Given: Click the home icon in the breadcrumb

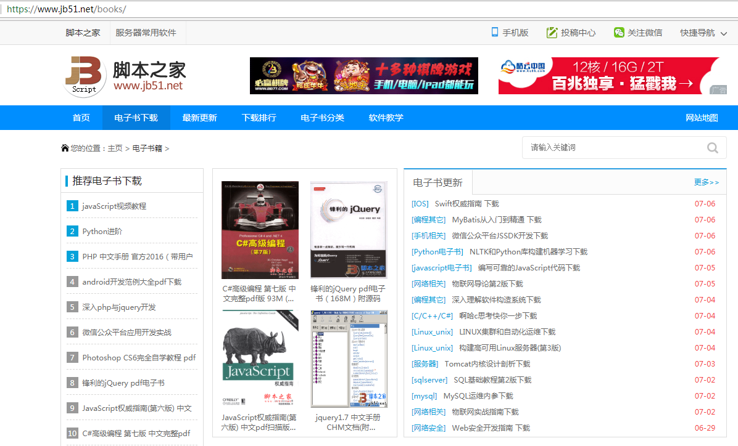Looking at the screenshot, I should (65, 148).
